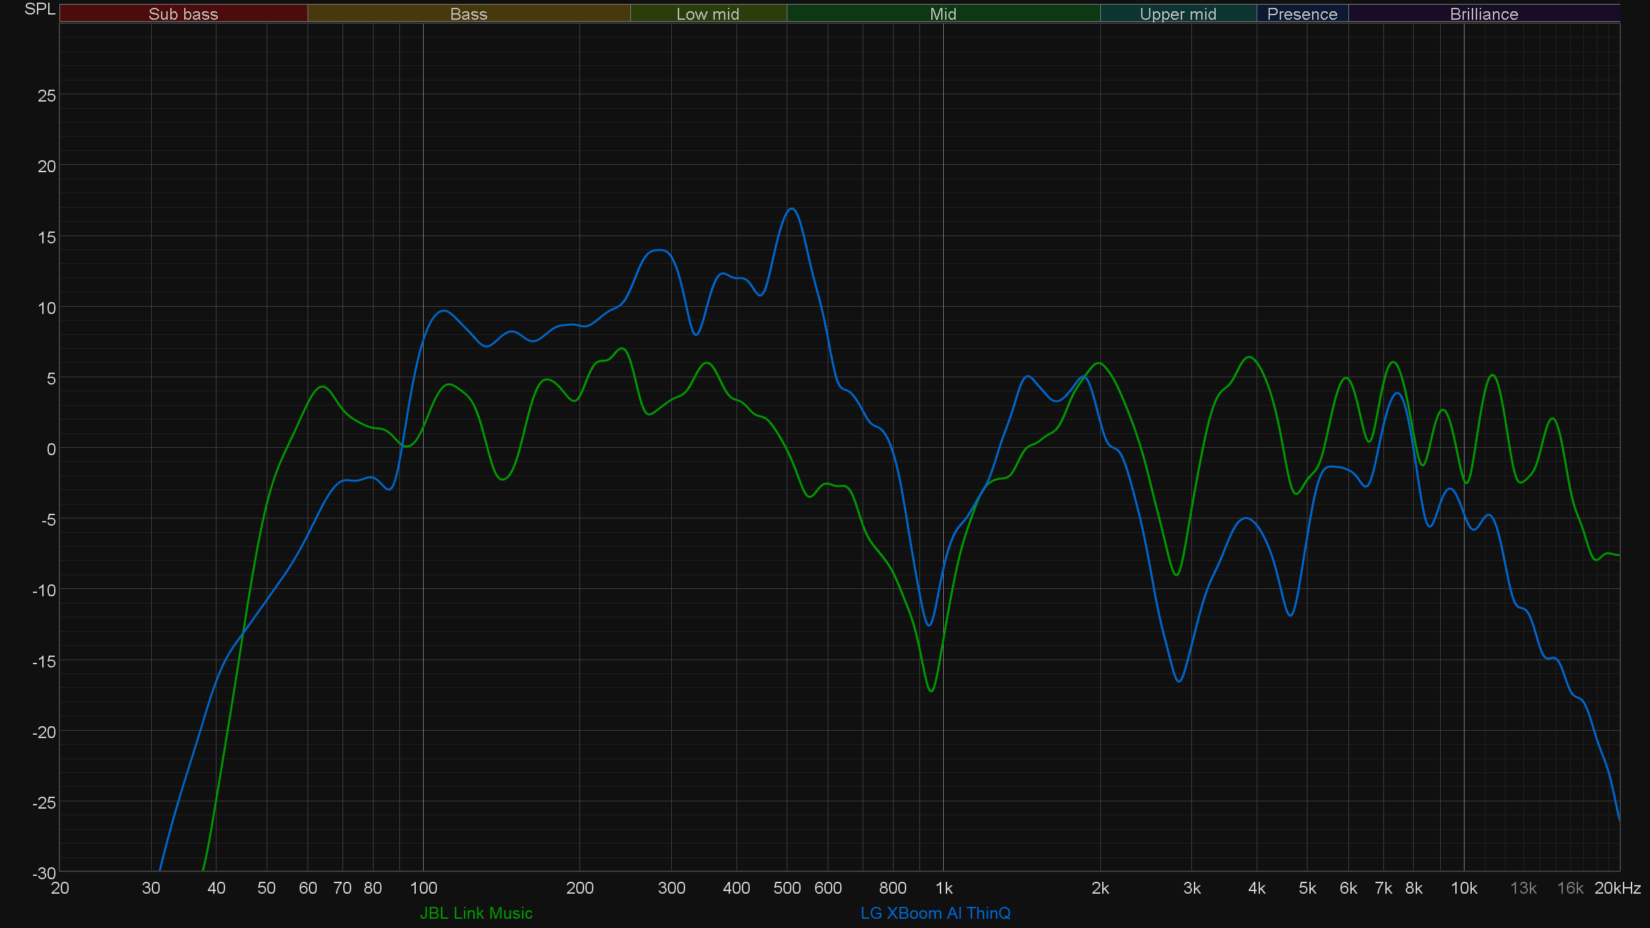Click the SPL axis title
Image resolution: width=1650 pixels, height=928 pixels.
point(40,9)
